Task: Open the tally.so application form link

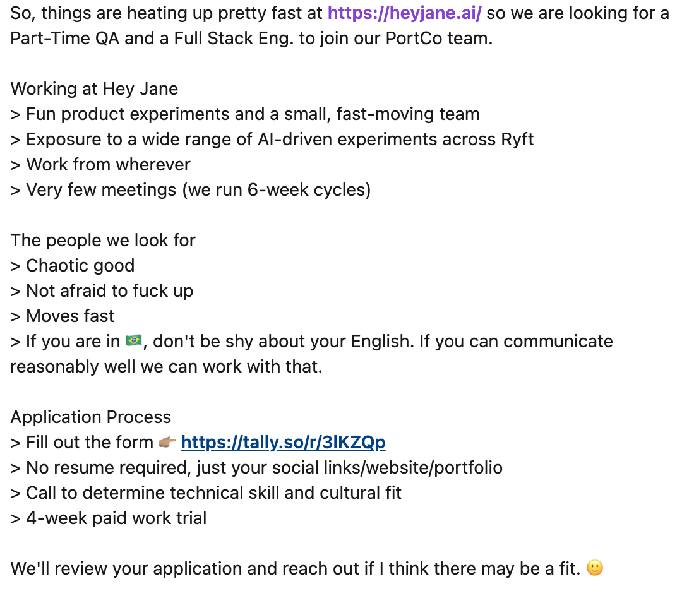Action: tap(283, 443)
